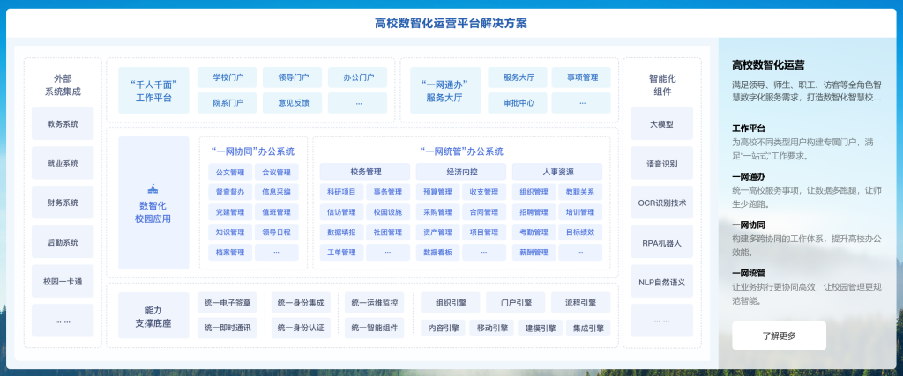
Task: Select the 预算管理 module
Action: click(x=437, y=192)
